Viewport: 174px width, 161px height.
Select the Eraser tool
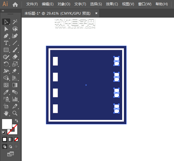click(15, 57)
